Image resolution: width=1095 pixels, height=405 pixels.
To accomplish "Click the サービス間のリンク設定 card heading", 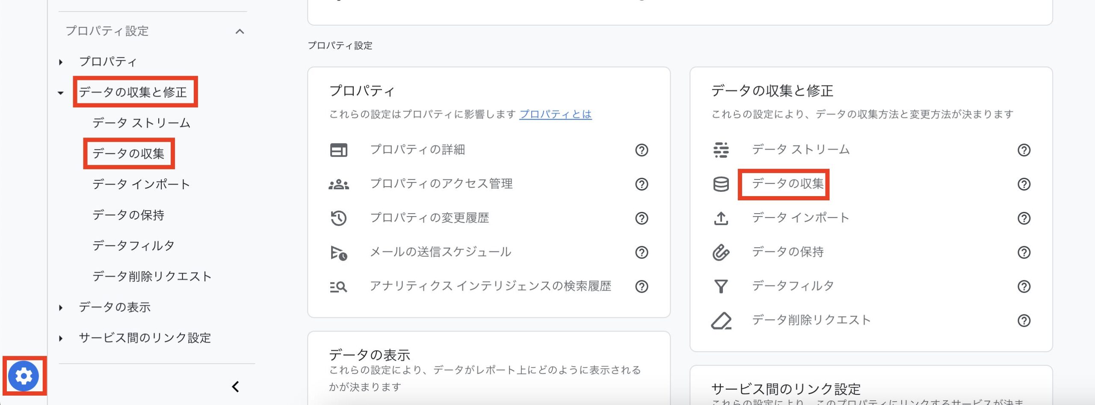I will pos(786,389).
